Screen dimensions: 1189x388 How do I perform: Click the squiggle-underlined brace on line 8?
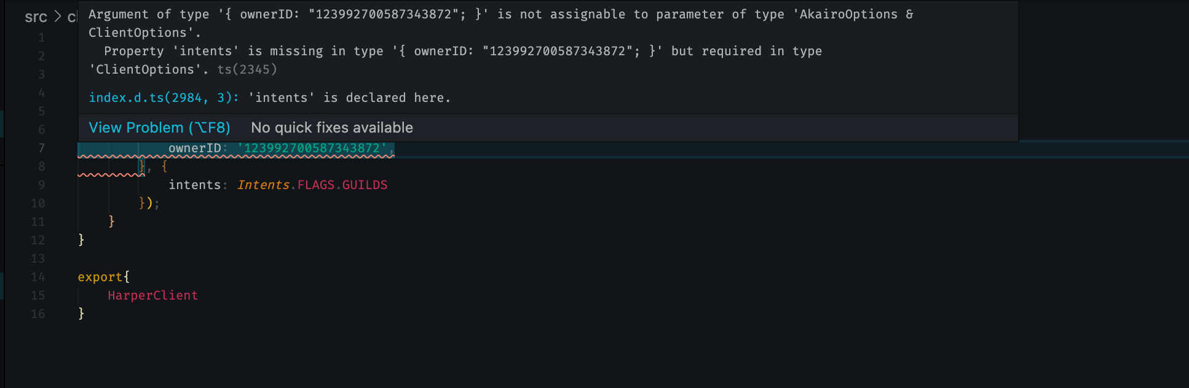pyautogui.click(x=143, y=166)
